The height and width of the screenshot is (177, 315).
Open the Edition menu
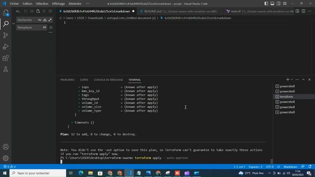coord(28,3)
